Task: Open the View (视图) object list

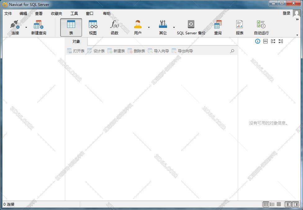Action: [x=93, y=27]
